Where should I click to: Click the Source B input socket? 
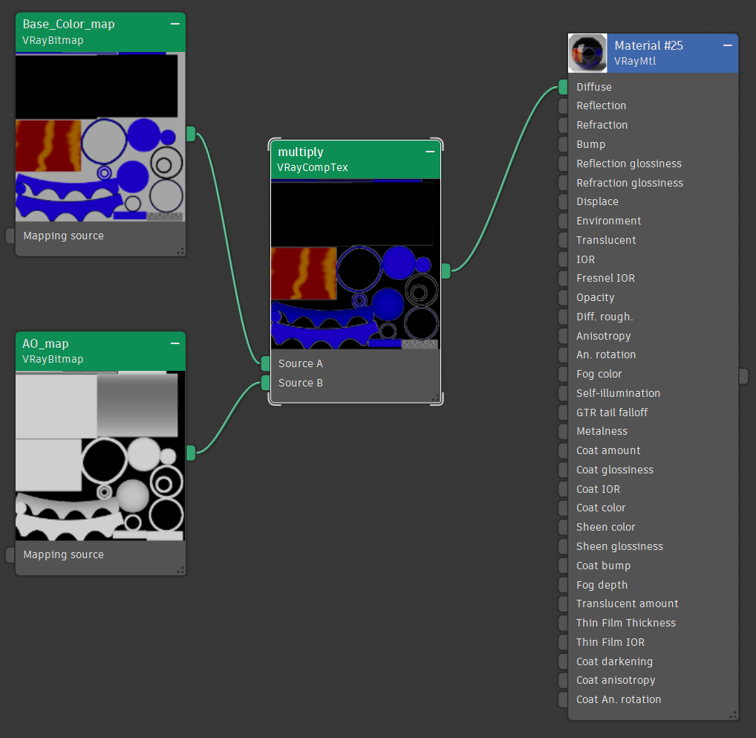pyautogui.click(x=266, y=383)
